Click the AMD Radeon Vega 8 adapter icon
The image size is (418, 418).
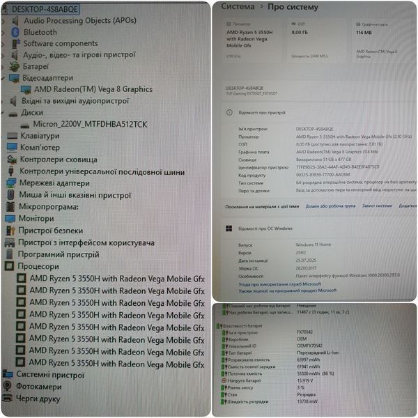pos(26,89)
